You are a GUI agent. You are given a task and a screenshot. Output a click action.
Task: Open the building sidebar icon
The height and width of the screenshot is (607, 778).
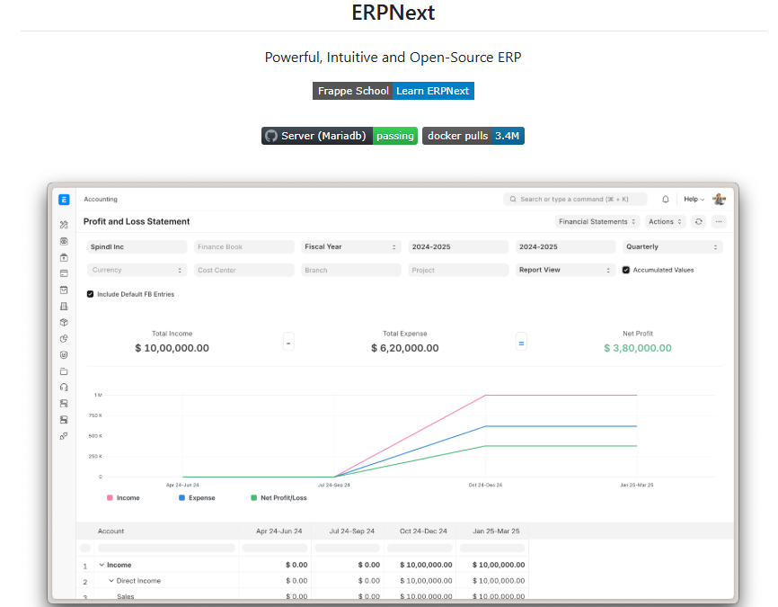64,307
